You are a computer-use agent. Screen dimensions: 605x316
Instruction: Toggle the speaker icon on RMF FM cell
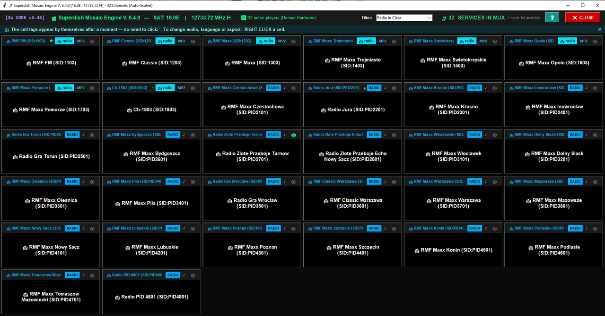92,41
